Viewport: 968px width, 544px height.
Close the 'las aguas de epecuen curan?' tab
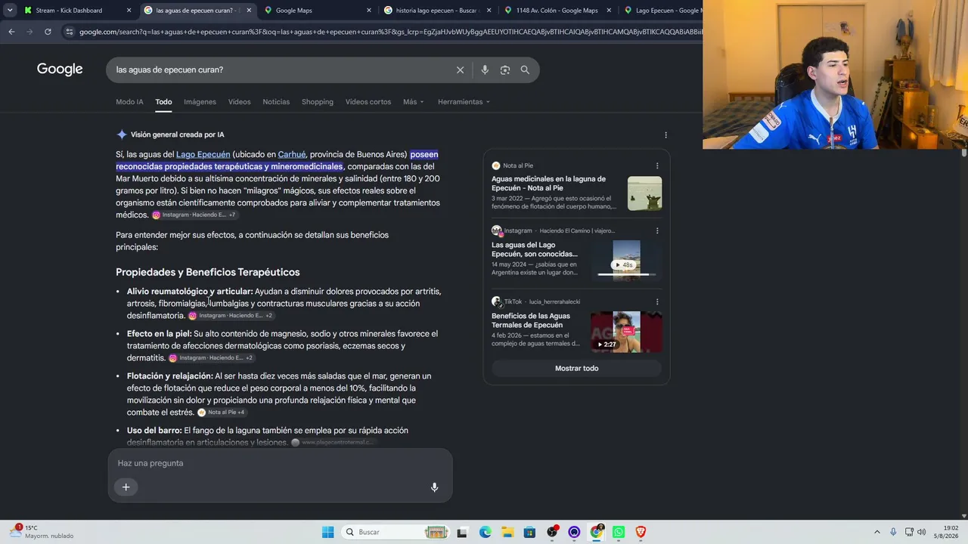pos(249,11)
